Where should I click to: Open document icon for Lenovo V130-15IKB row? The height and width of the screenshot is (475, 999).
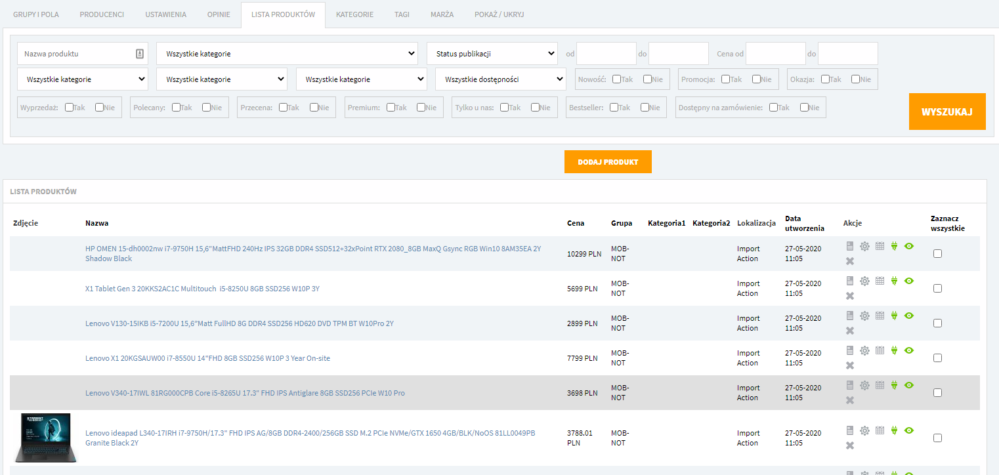pos(850,316)
